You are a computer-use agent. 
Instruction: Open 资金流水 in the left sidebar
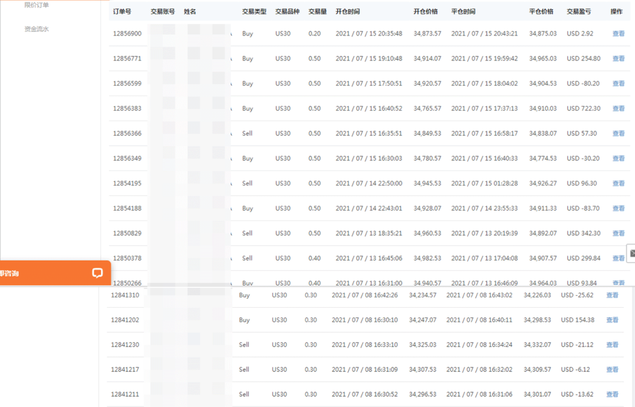tap(36, 29)
